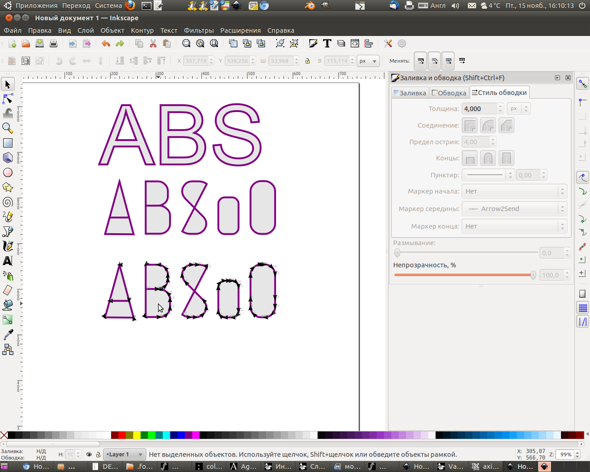Select the Connector tool
The image size is (590, 472).
click(8, 349)
